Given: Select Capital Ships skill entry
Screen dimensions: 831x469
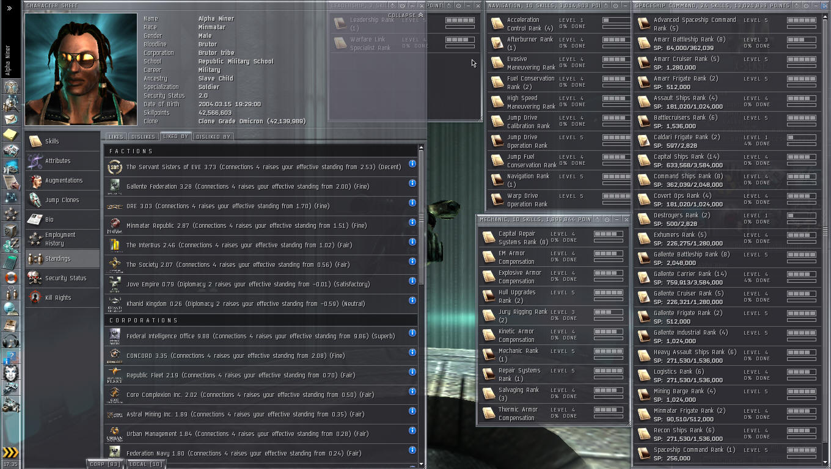Looking at the screenshot, I should pos(728,161).
